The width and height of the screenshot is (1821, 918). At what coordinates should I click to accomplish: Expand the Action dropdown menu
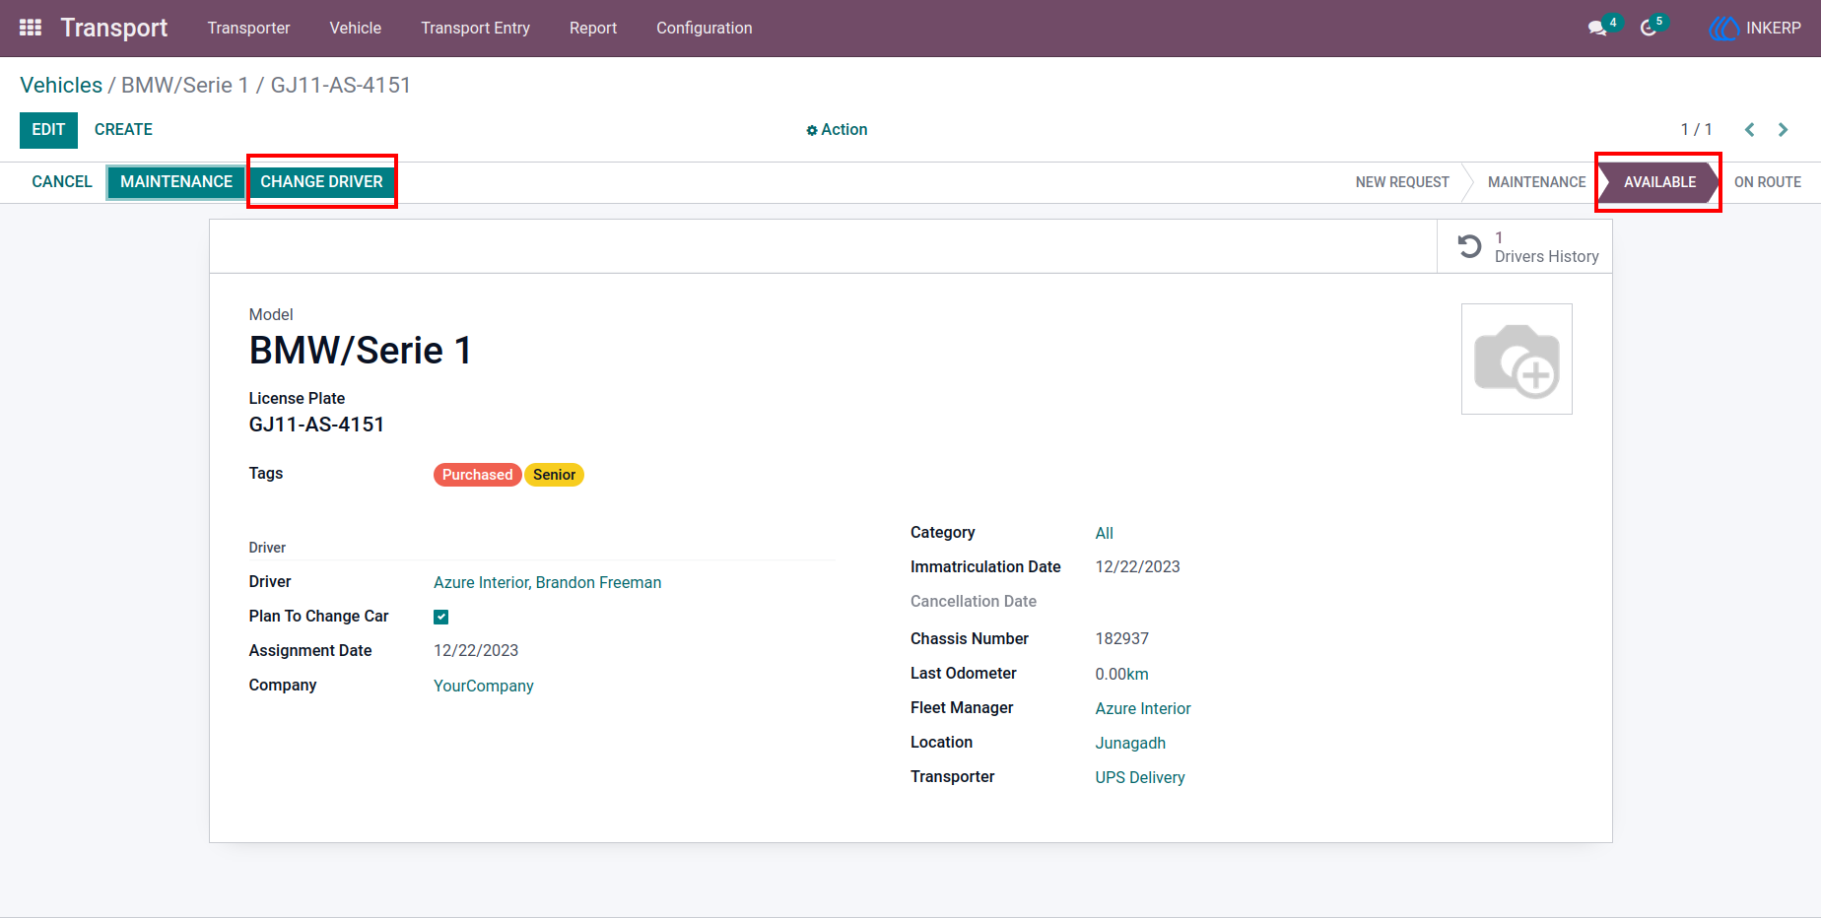pos(837,130)
